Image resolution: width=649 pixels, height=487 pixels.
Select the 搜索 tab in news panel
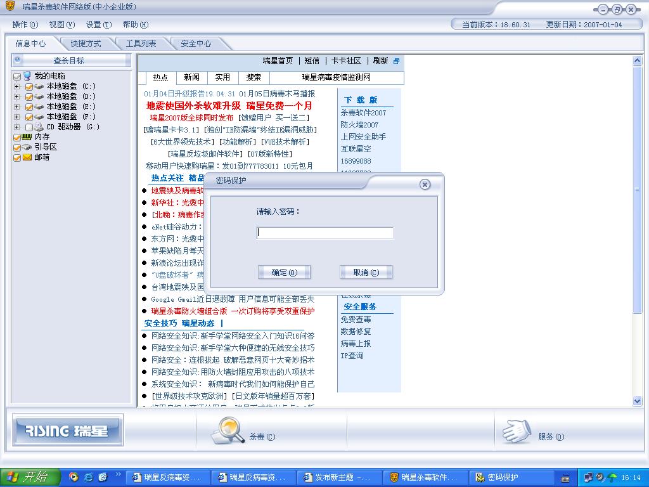tap(254, 77)
